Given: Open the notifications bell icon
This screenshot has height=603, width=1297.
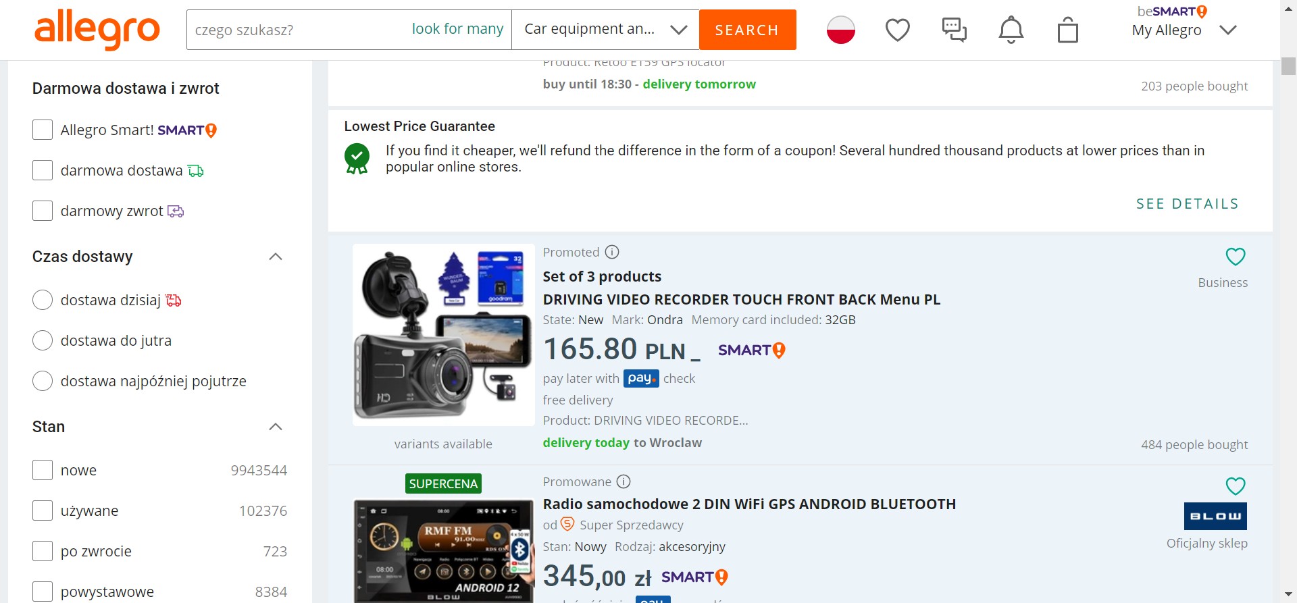Looking at the screenshot, I should (1011, 30).
